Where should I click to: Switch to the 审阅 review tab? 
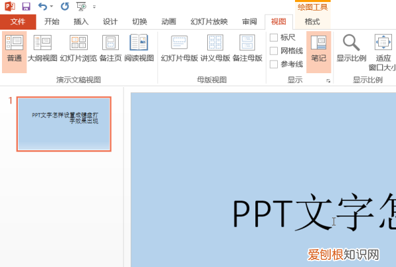(249, 22)
